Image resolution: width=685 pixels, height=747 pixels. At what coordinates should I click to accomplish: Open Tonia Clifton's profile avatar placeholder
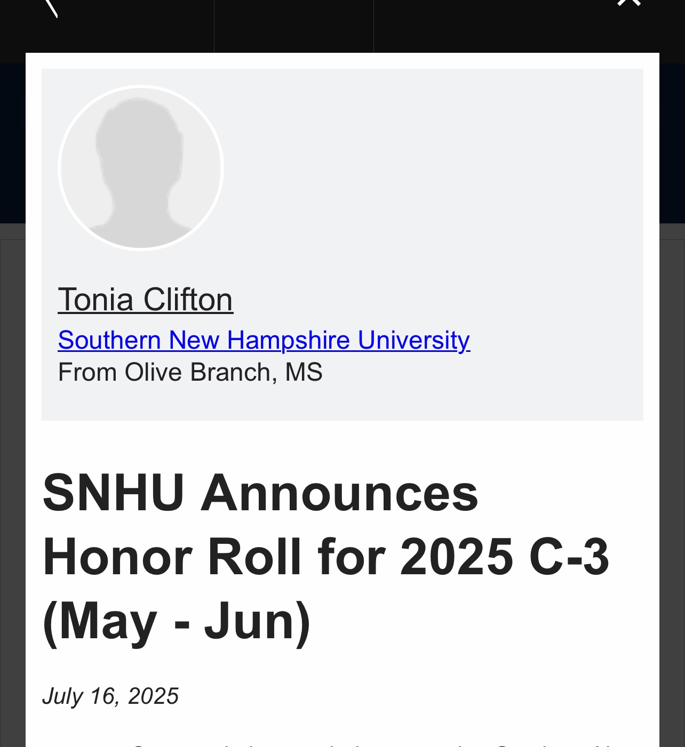141,167
